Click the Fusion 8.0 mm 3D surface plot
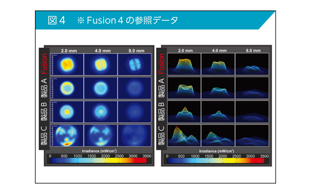Screen dimensions: 311x194 pos(252,64)
